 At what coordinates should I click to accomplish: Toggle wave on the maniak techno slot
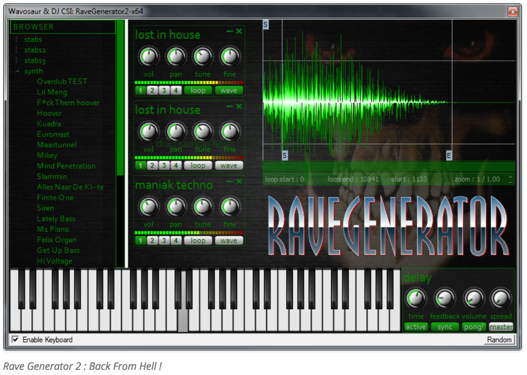(229, 241)
